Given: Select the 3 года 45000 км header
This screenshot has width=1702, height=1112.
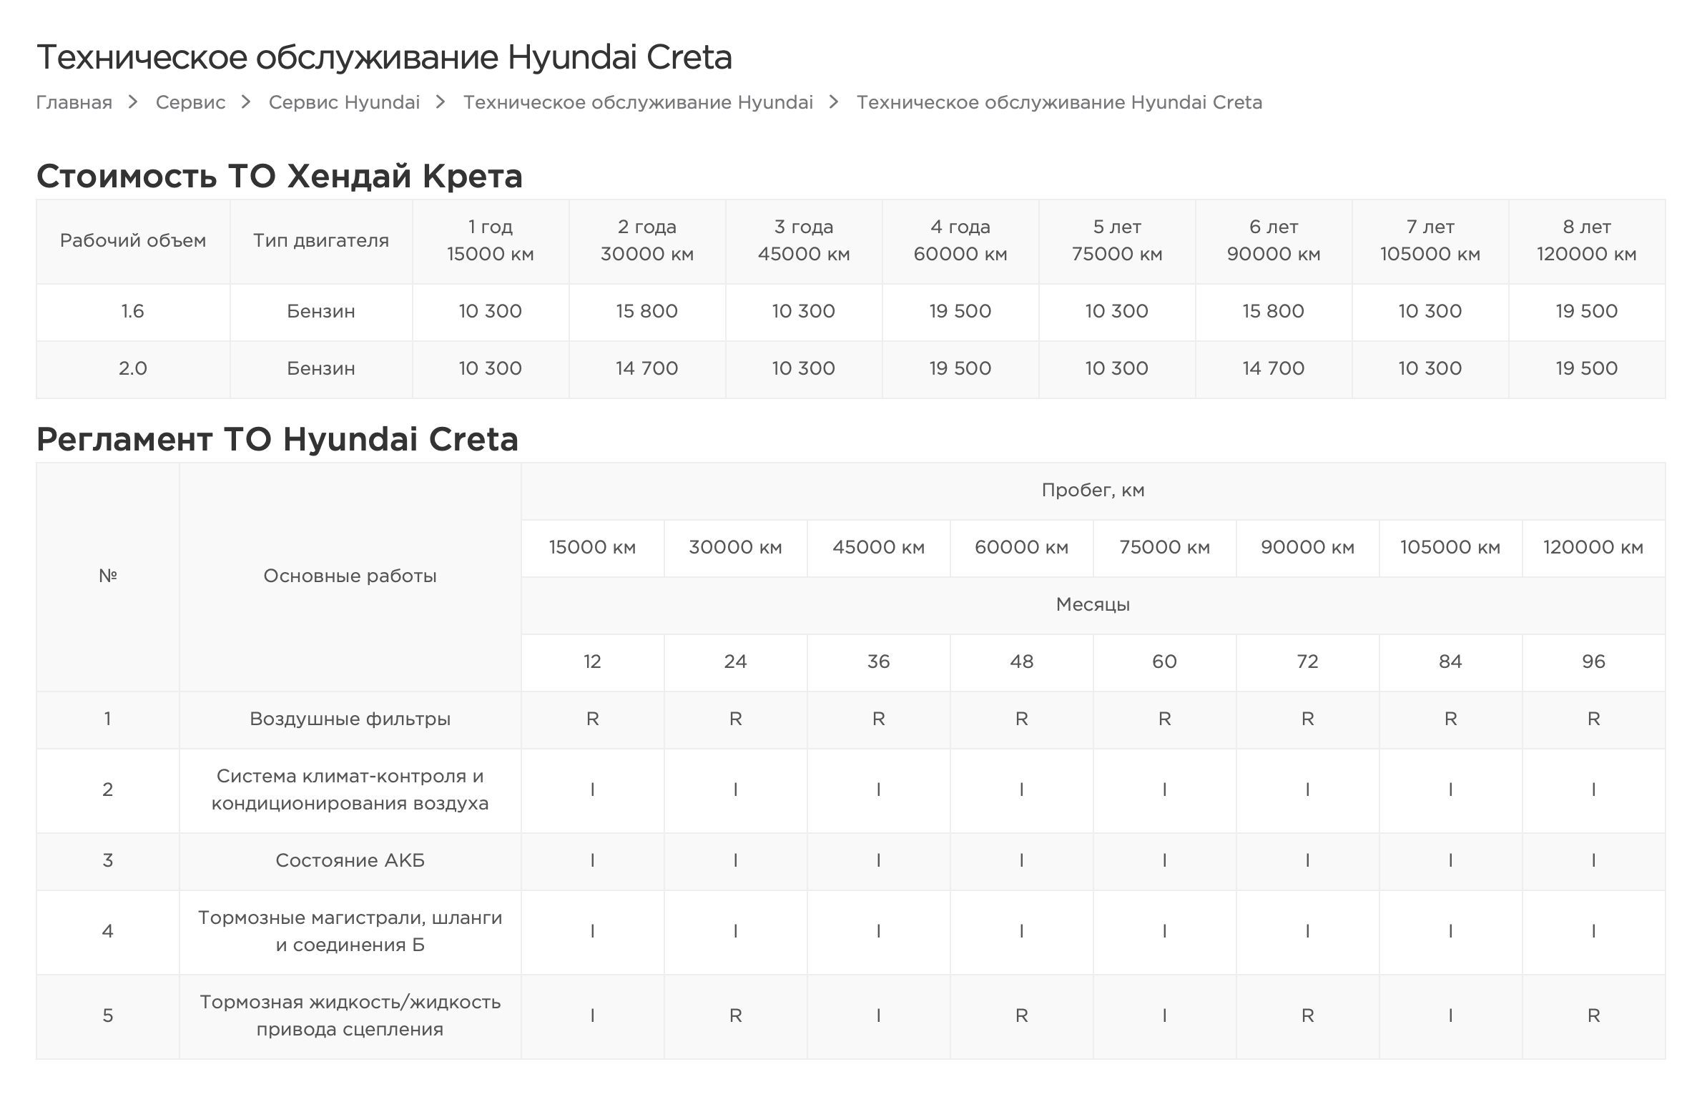Looking at the screenshot, I should 804,240.
